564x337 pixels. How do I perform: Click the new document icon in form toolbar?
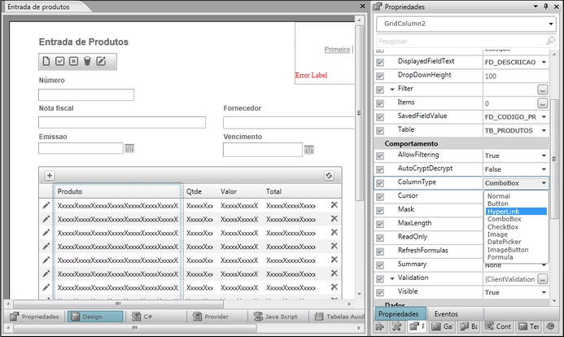[46, 61]
